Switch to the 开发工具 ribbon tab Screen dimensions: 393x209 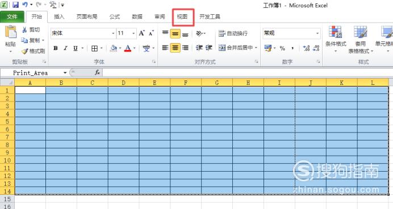[x=210, y=17]
